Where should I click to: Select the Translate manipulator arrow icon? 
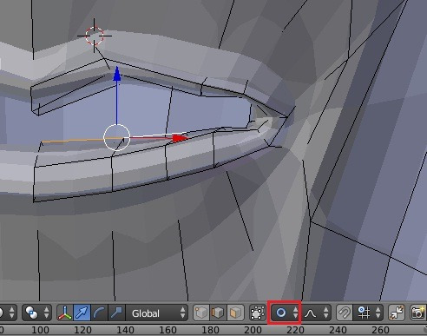[x=82, y=313]
